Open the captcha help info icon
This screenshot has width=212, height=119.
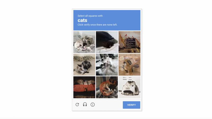click(x=92, y=104)
